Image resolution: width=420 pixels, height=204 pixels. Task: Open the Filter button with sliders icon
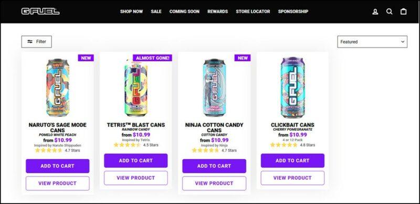pos(36,42)
